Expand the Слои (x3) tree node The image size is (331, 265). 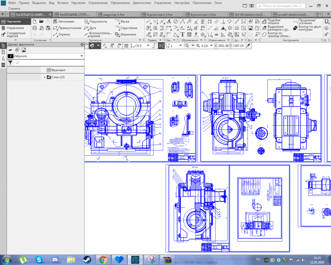click(45, 77)
